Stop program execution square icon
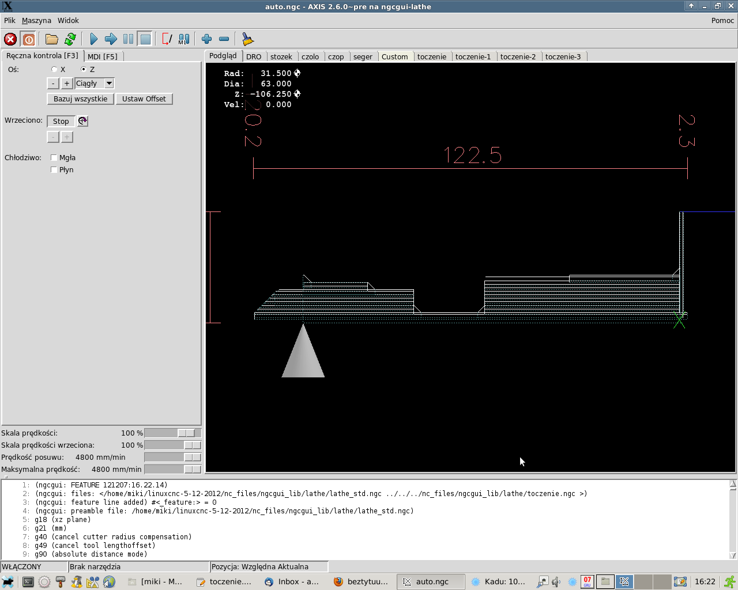 pyautogui.click(x=145, y=39)
